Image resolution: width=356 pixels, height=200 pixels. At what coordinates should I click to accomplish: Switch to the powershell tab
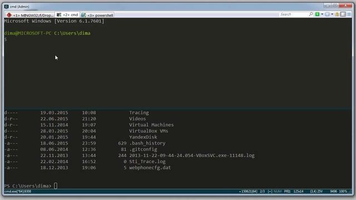pos(97,15)
